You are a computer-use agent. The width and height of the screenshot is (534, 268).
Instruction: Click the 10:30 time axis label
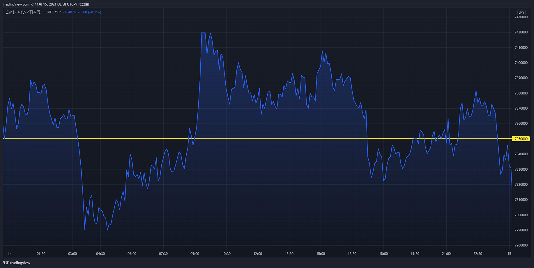(x=226, y=254)
